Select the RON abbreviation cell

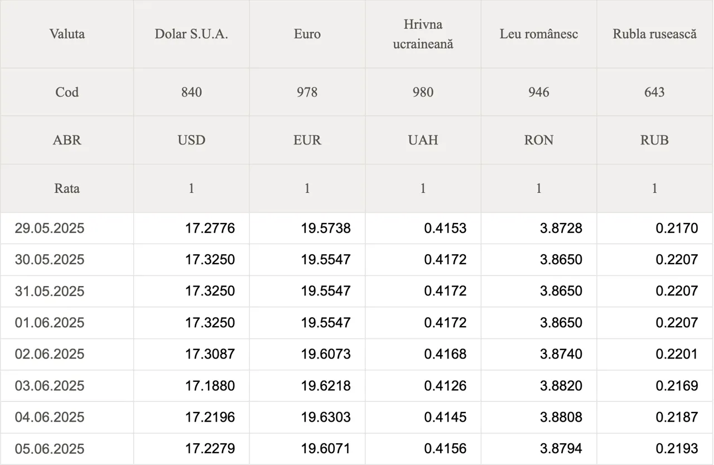[539, 140]
